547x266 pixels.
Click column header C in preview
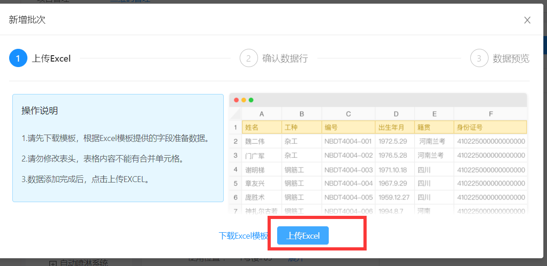[348, 114]
